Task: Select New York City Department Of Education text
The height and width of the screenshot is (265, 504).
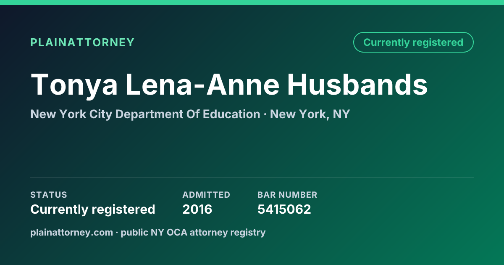Action: [x=145, y=114]
